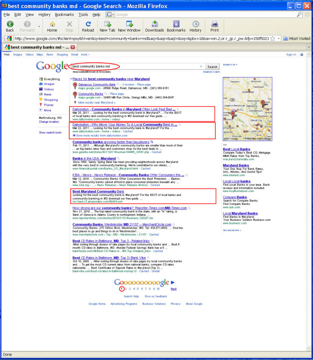Image resolution: width=313 pixels, height=360 pixels.
Task: Open 'Most Visited' bookmarks folder
Action: click(297, 38)
